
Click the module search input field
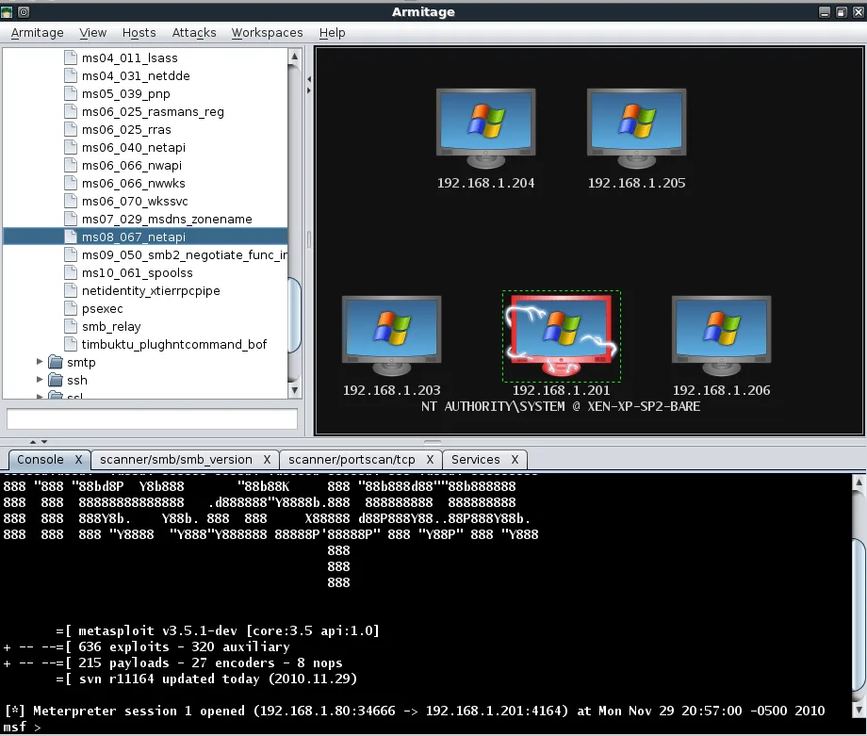152,418
